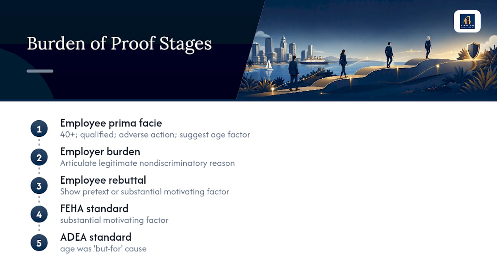Screen dimensions: 497x279
Task: Select the number 4 step circle
Action: pos(39,214)
